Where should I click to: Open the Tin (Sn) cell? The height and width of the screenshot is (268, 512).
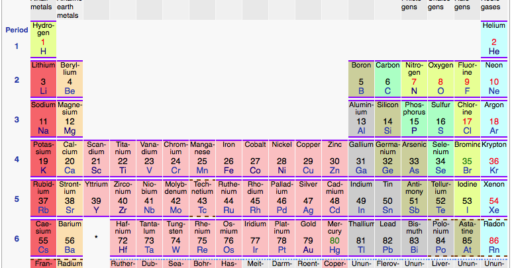[x=387, y=198]
